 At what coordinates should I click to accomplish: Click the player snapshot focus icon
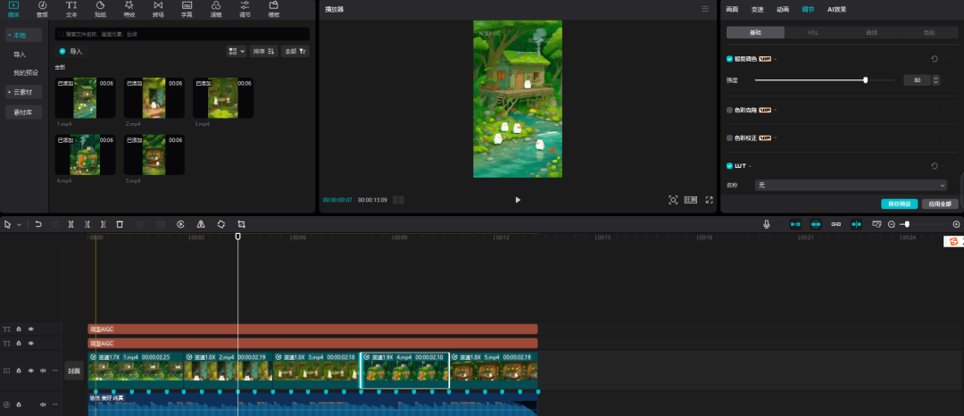pos(673,200)
